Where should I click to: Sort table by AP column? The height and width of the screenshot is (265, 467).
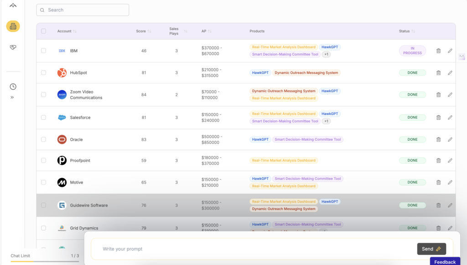pos(210,31)
